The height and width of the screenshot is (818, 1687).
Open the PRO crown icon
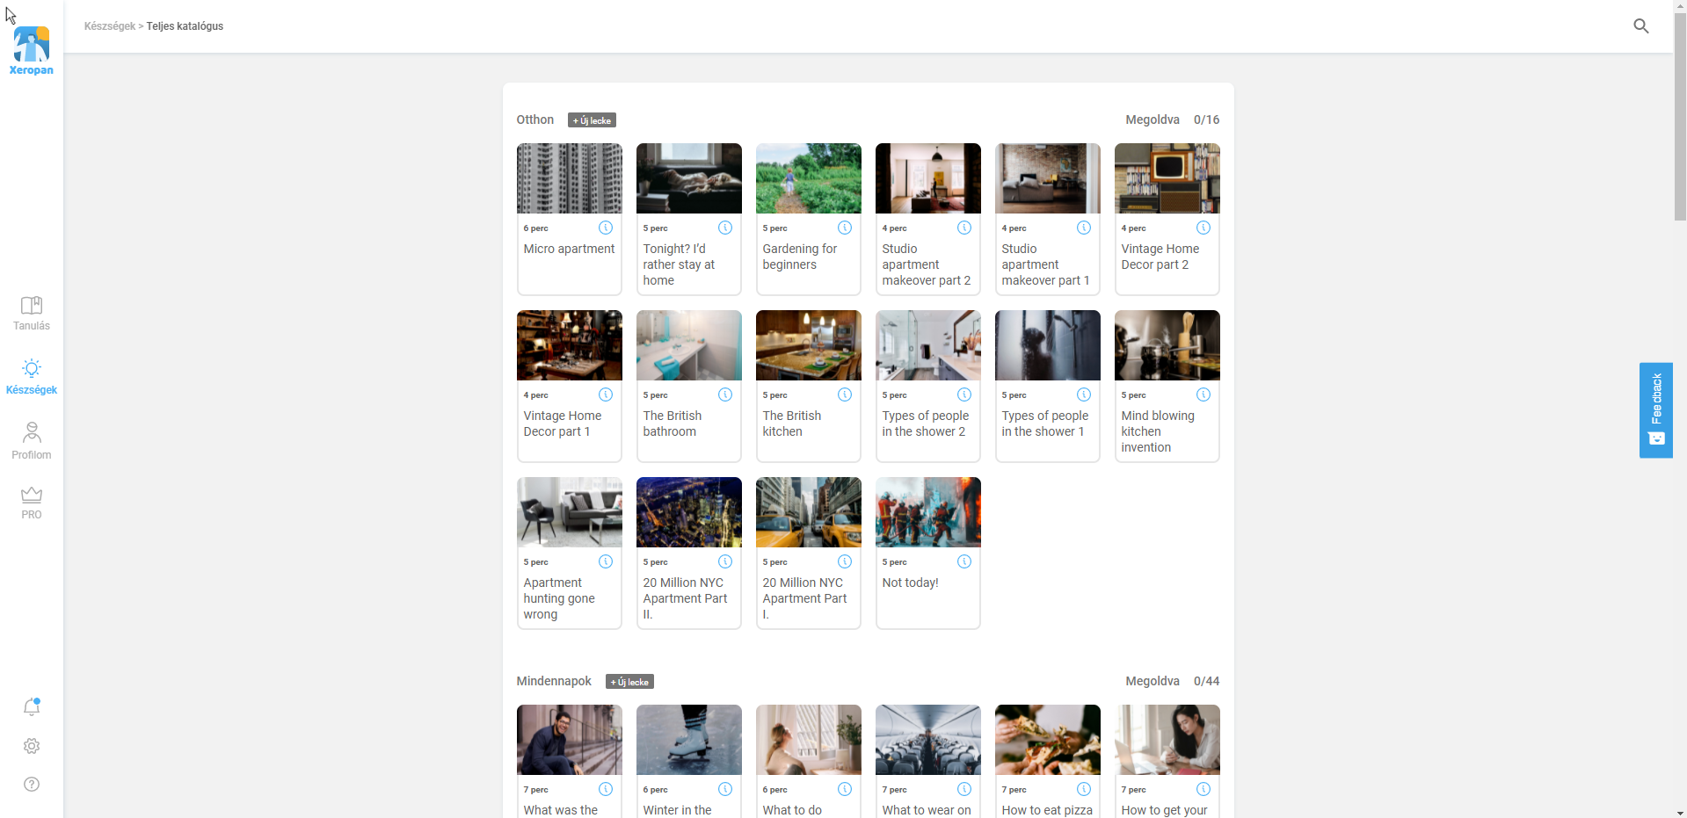pyautogui.click(x=32, y=495)
